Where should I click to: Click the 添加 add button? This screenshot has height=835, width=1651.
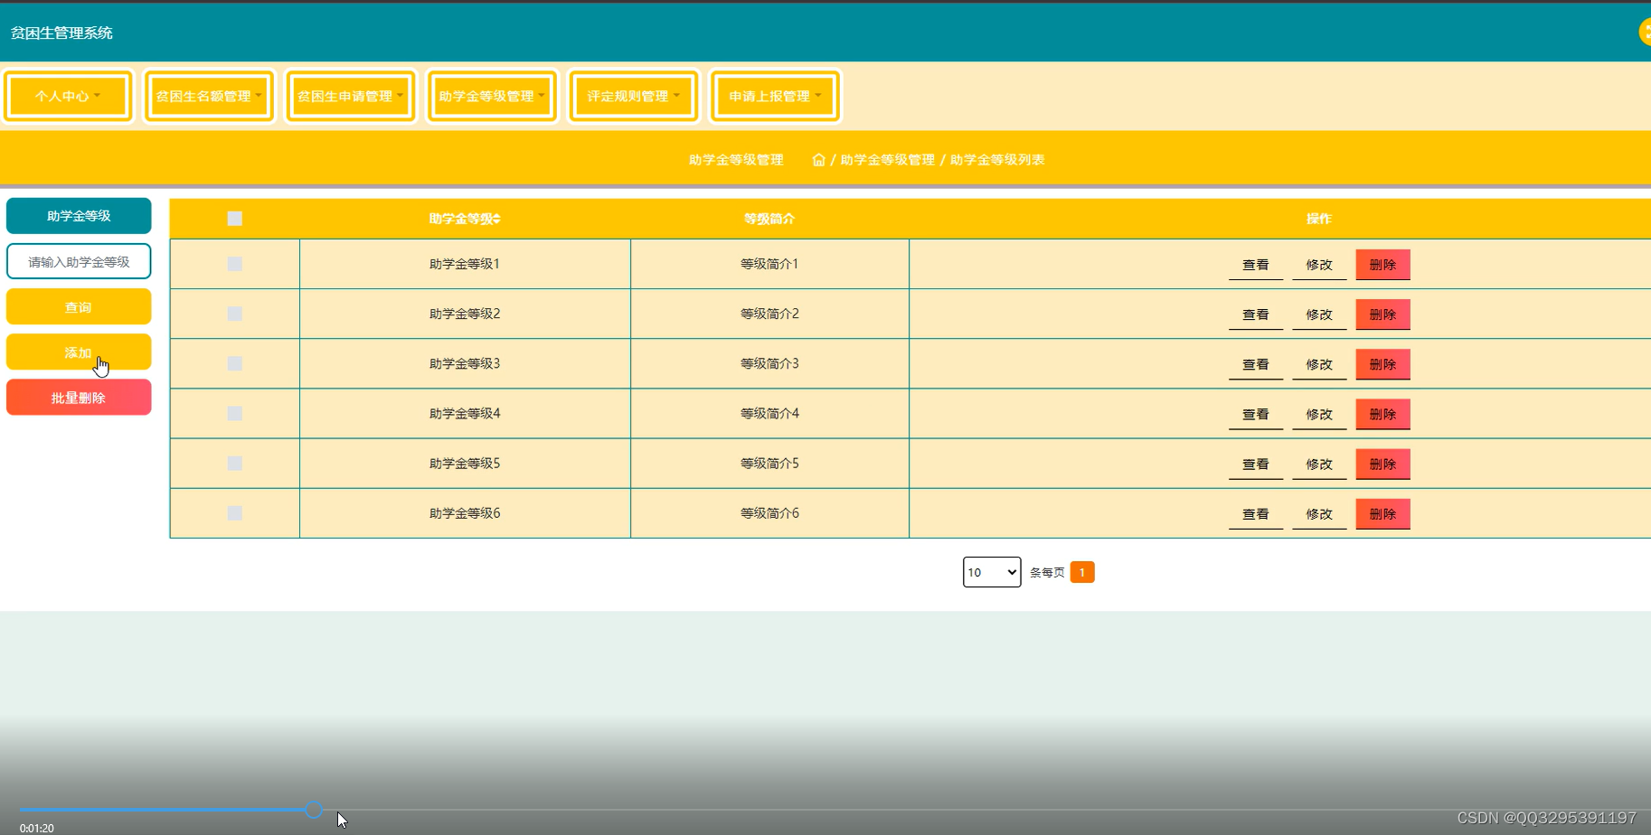[79, 352]
